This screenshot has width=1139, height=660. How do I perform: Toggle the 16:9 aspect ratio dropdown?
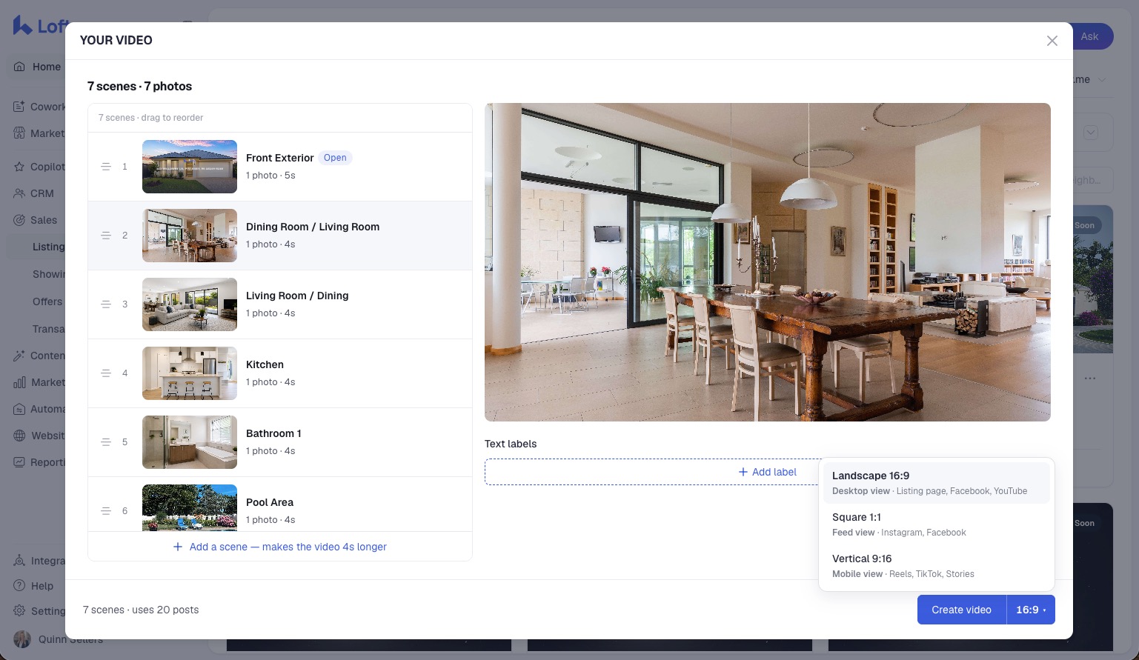(1031, 610)
